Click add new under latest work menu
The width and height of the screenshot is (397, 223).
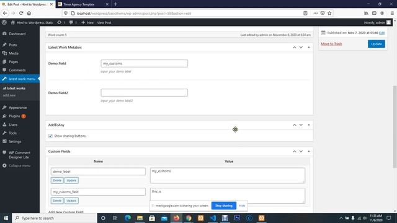click(x=9, y=95)
